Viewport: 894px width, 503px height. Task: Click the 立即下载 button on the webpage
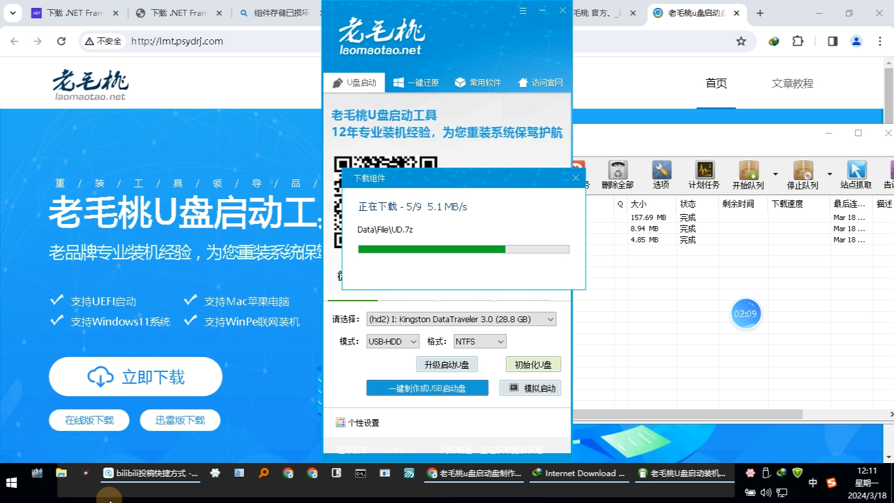point(136,377)
